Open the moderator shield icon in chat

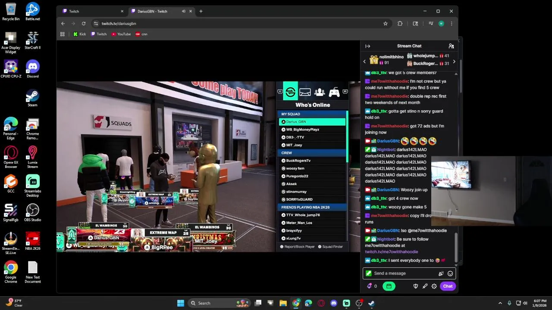416,286
